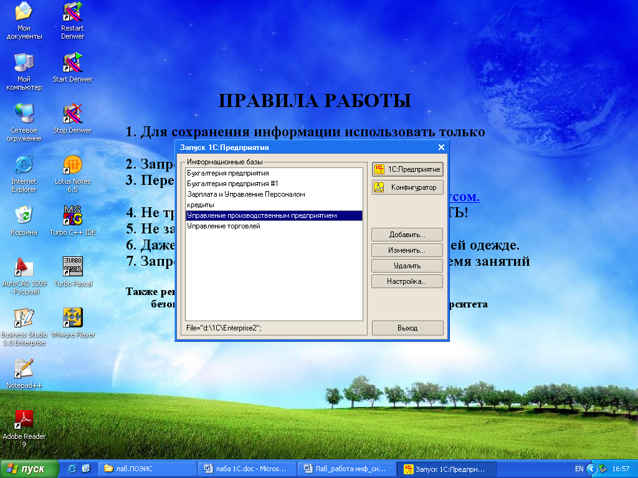Click the Выход button
The width and height of the screenshot is (638, 478).
(x=407, y=328)
